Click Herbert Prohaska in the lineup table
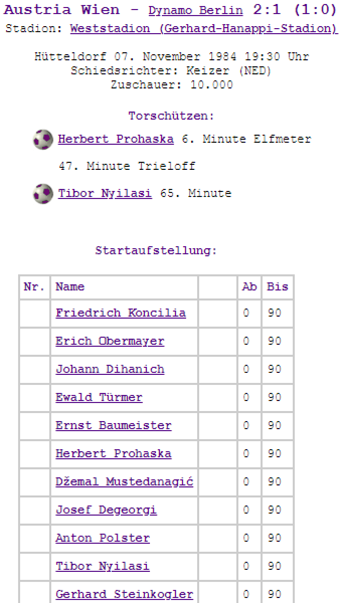 click(x=113, y=454)
